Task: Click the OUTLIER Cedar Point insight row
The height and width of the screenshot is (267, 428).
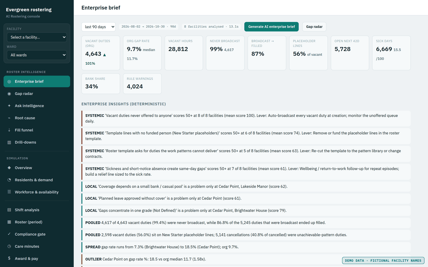Action: (246, 259)
